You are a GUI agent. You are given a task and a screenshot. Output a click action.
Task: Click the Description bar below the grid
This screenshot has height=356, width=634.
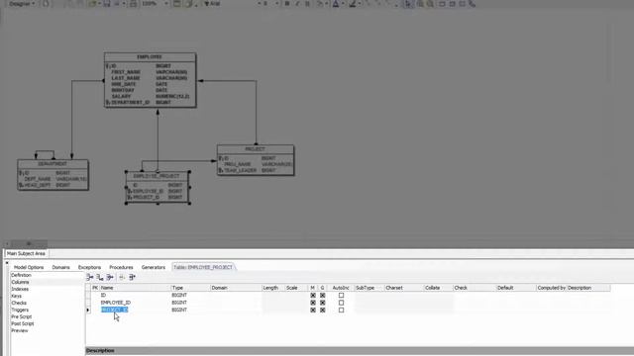360,351
